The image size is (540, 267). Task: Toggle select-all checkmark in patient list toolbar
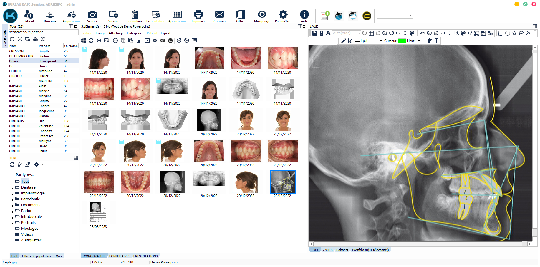click(20, 39)
